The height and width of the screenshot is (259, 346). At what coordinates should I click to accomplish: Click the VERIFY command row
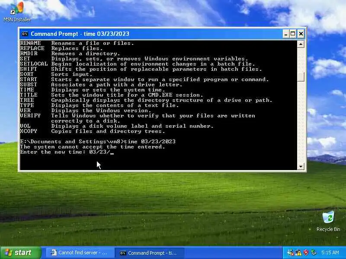click(138, 116)
